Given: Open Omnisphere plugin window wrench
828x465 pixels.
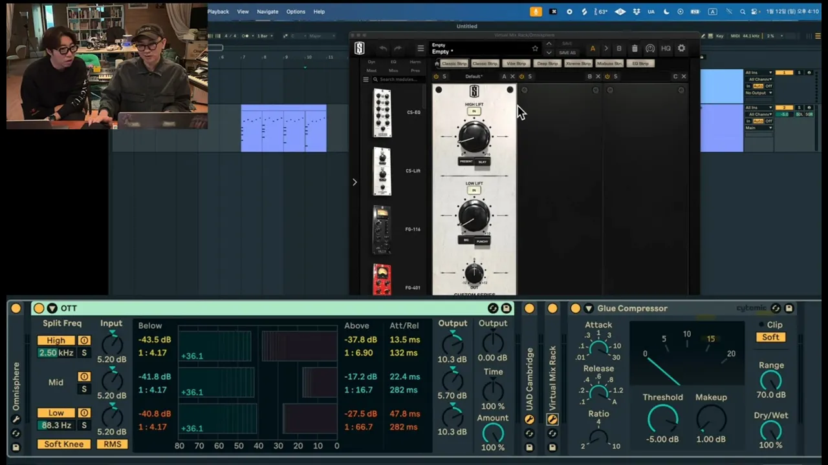Looking at the screenshot, I should pos(16,419).
